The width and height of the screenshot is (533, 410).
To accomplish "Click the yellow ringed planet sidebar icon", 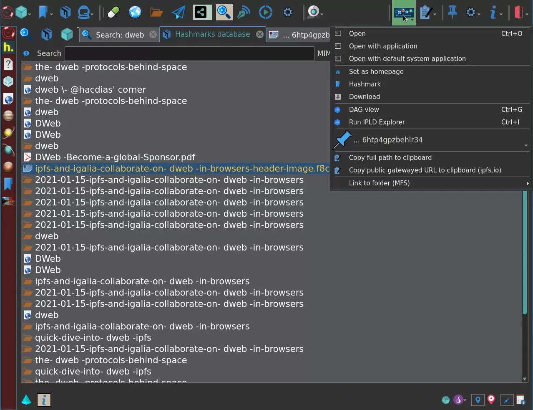I will pyautogui.click(x=8, y=133).
